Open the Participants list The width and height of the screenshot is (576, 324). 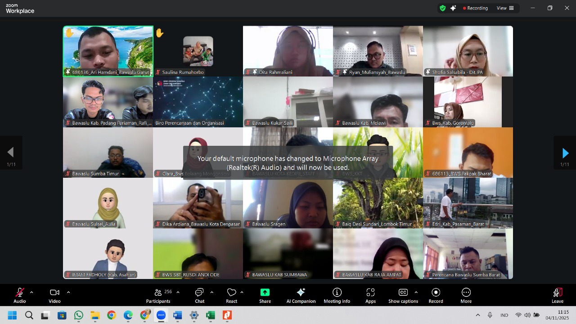point(158,293)
